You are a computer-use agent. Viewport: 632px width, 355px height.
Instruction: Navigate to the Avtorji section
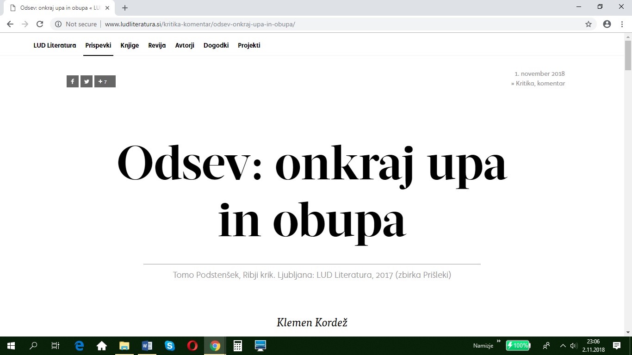click(185, 45)
